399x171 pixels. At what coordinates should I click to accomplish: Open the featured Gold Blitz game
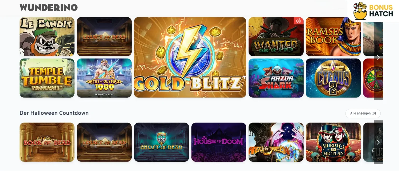click(x=190, y=57)
